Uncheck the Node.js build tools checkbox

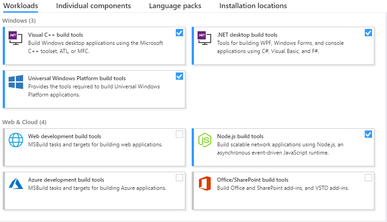368,134
